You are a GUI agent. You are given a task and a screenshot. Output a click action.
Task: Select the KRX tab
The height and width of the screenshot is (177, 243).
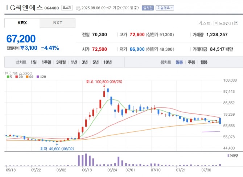click(x=22, y=23)
